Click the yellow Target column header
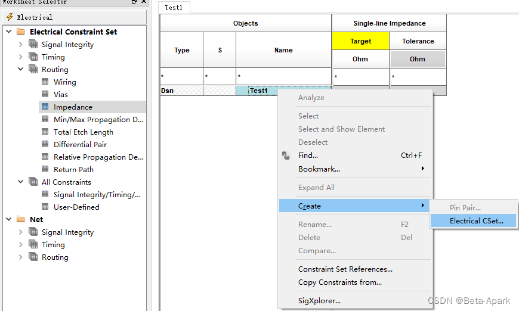This screenshot has height=311, width=519. [x=360, y=42]
